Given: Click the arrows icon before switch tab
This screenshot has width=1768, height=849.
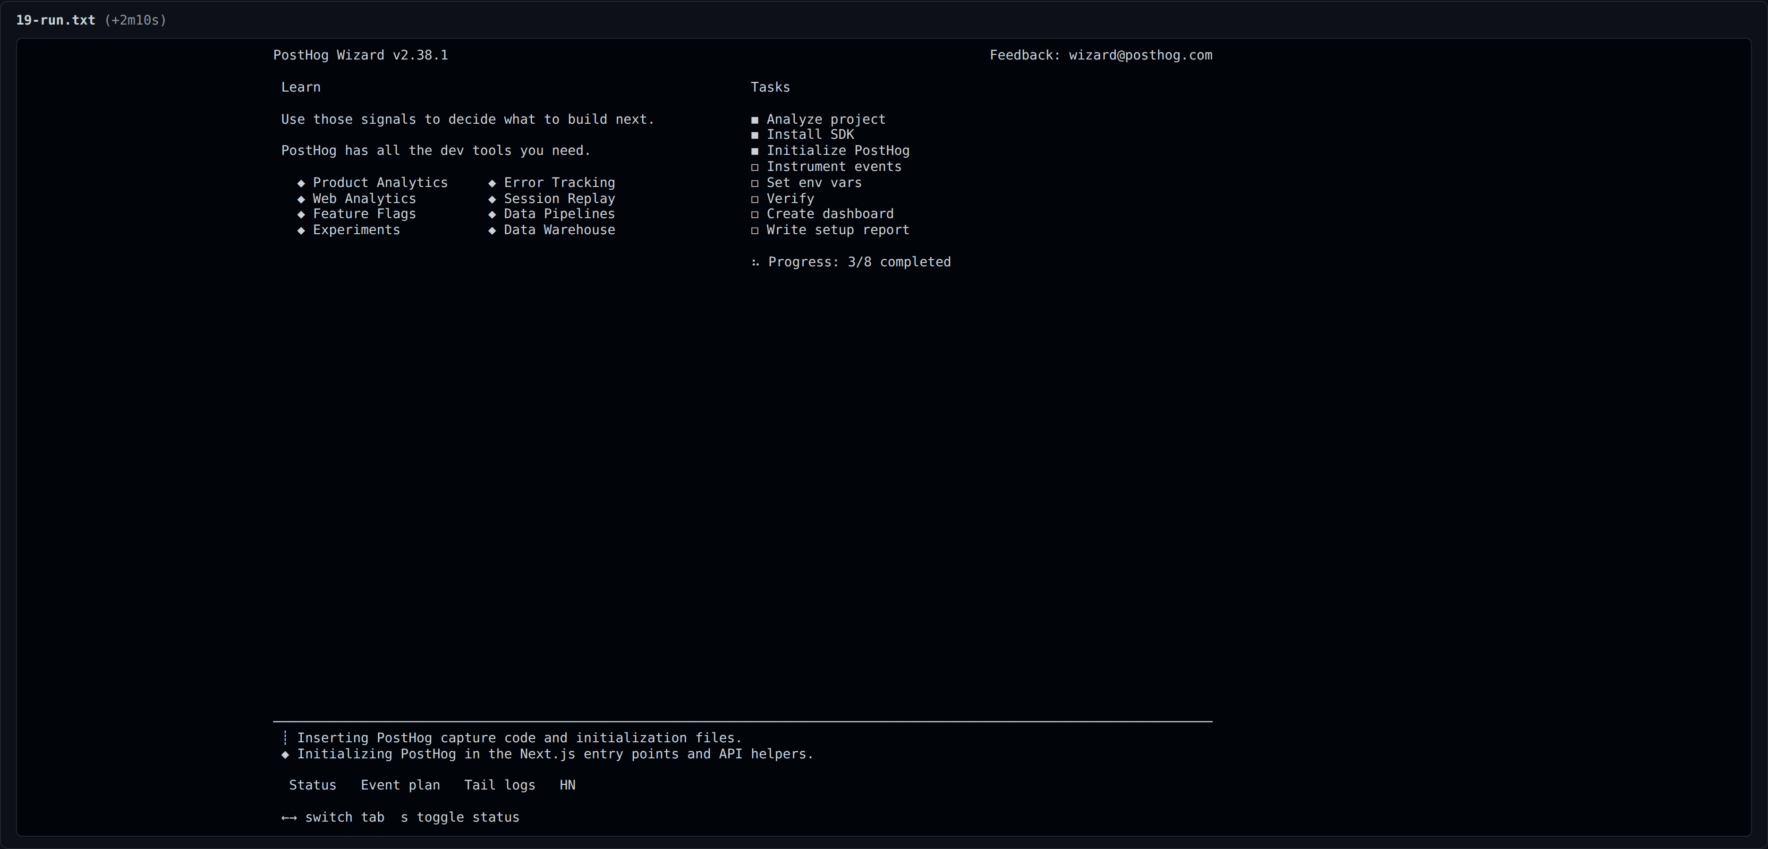Looking at the screenshot, I should pyautogui.click(x=289, y=817).
